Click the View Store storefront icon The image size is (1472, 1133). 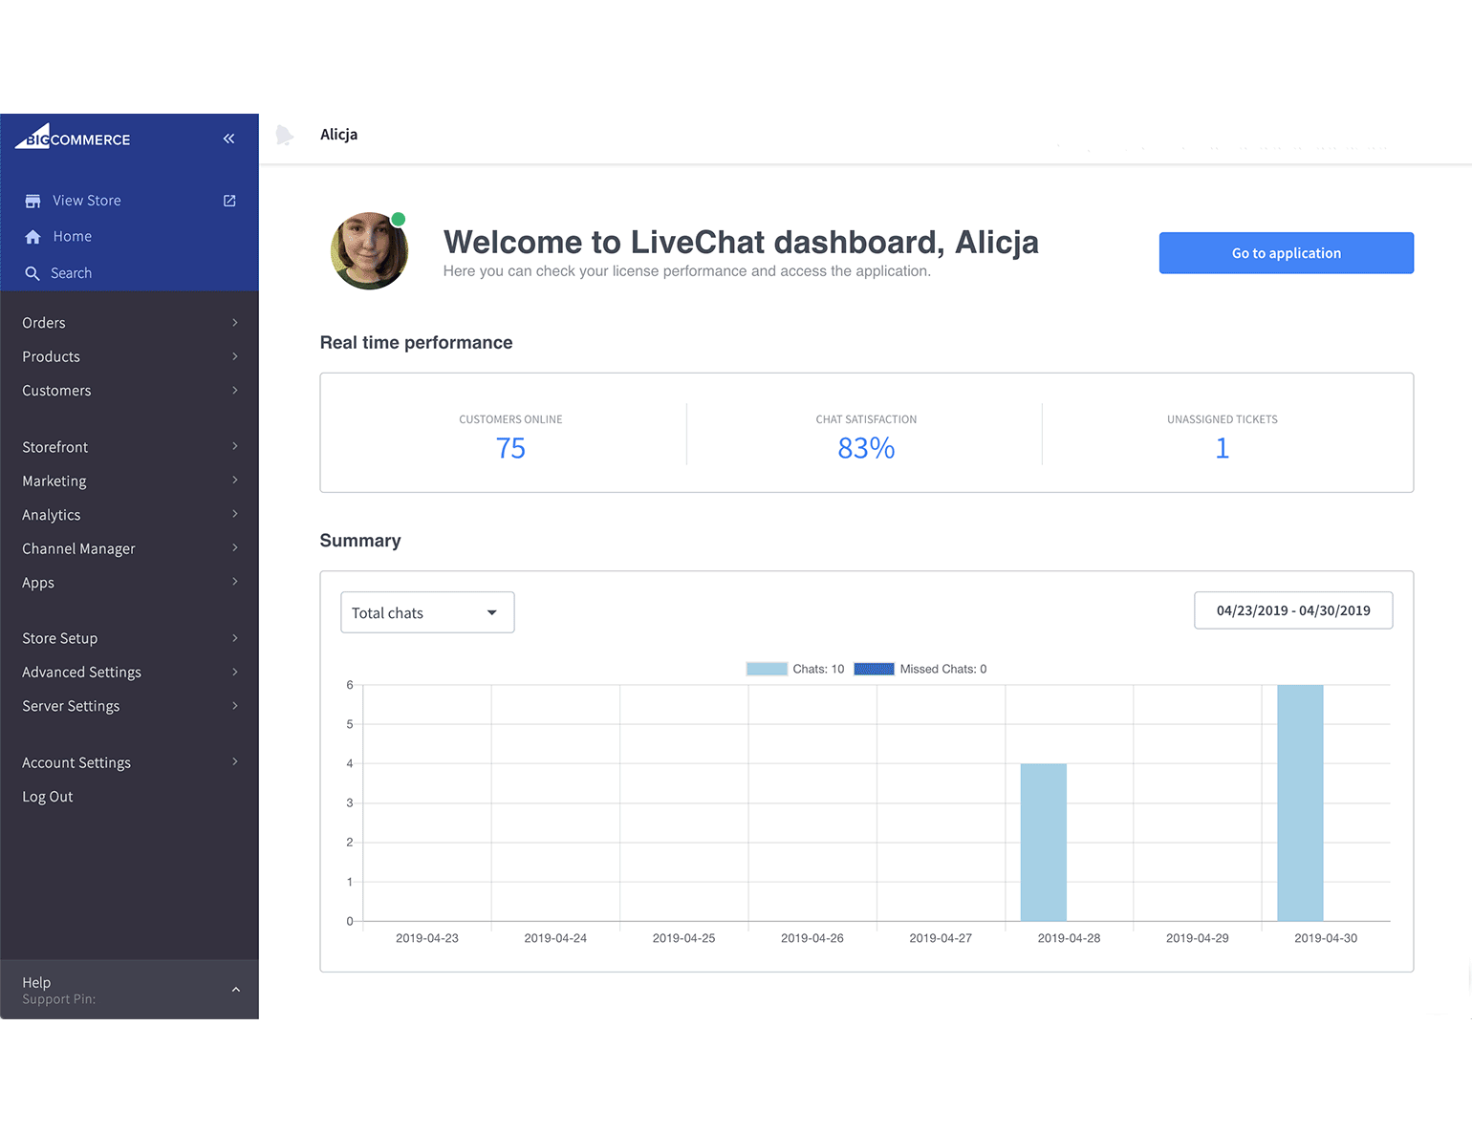tap(32, 201)
